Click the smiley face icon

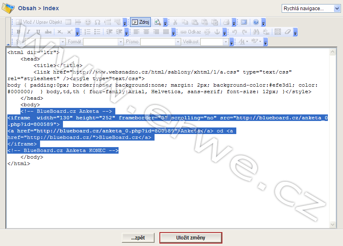click(x=87, y=22)
